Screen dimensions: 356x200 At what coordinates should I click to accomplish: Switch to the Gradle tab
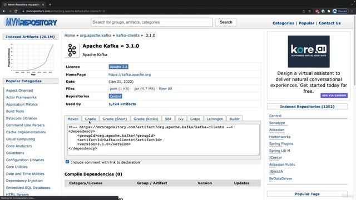(x=90, y=119)
